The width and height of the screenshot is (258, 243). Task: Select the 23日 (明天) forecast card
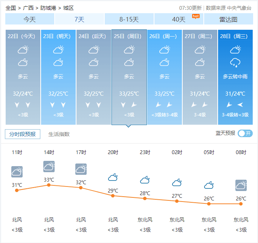pyautogui.click(x=58, y=77)
